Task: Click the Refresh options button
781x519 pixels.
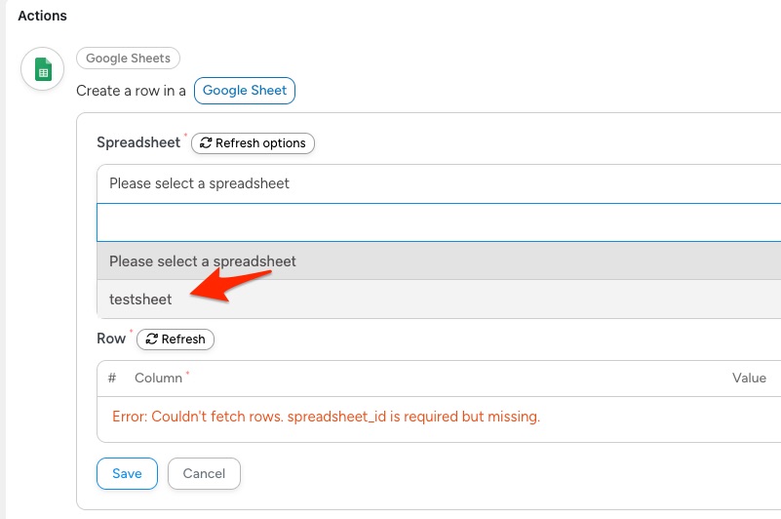Action: 253,143
